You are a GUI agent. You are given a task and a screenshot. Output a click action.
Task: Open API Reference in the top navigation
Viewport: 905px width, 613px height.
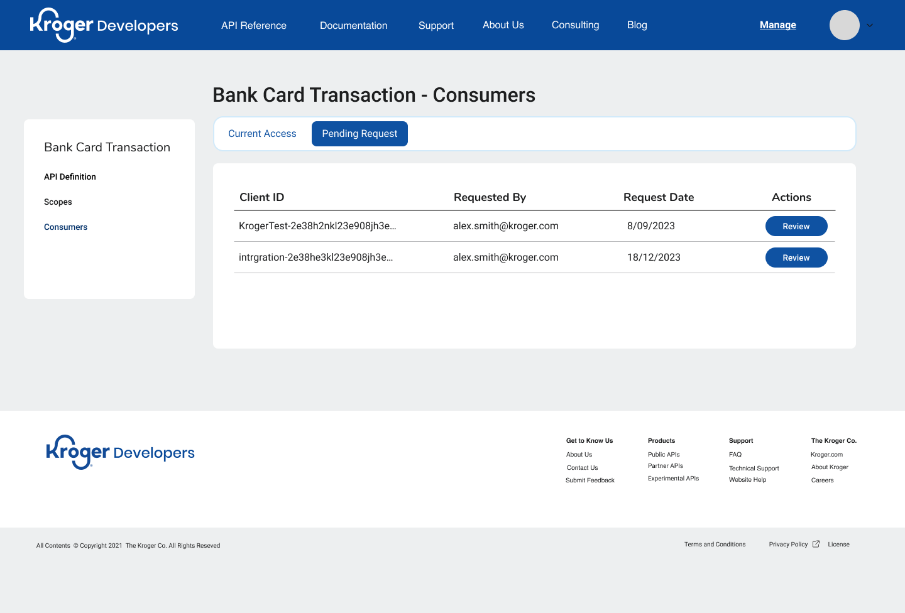pyautogui.click(x=254, y=25)
